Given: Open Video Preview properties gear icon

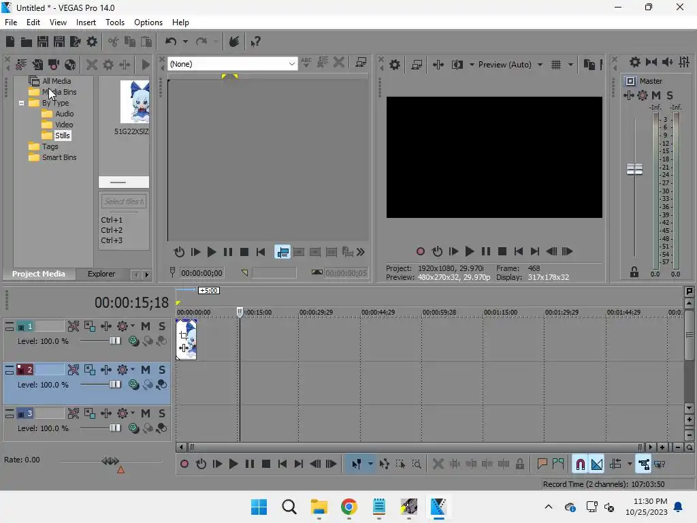Looking at the screenshot, I should (x=395, y=65).
